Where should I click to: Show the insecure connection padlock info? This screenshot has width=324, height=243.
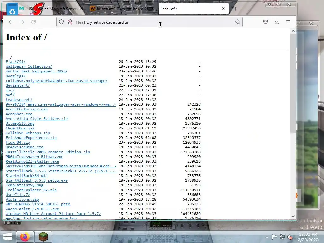[x=70, y=22]
